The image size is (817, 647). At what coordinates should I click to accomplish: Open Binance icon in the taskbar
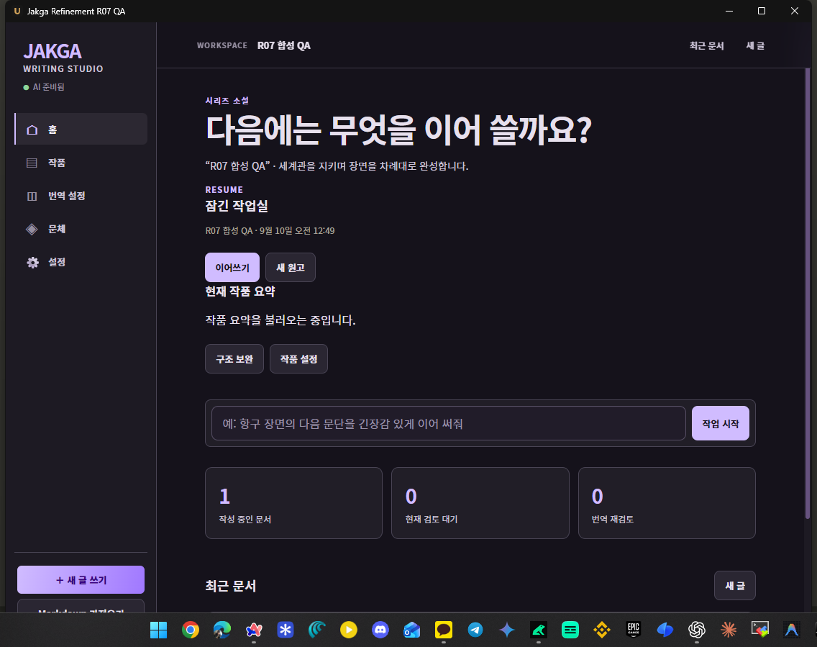point(602,630)
